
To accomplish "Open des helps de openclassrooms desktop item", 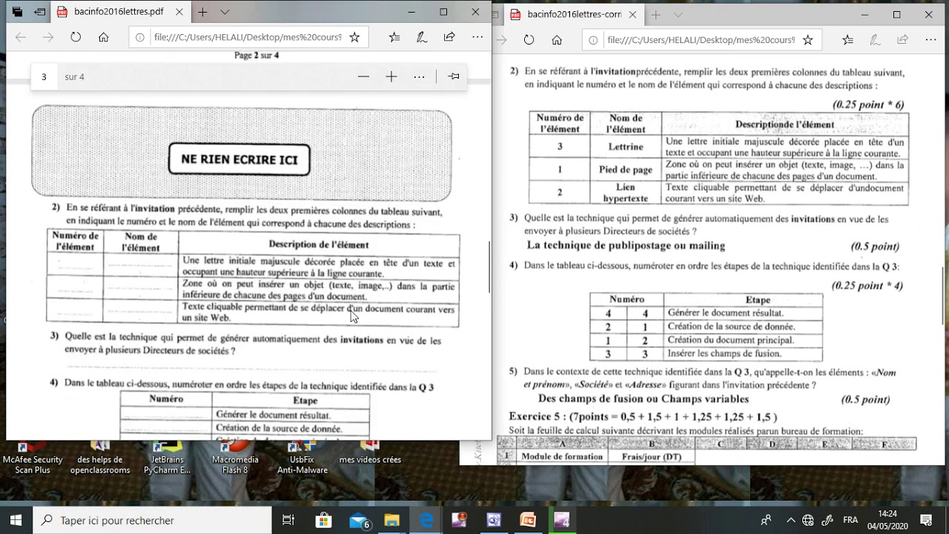I will (100, 459).
